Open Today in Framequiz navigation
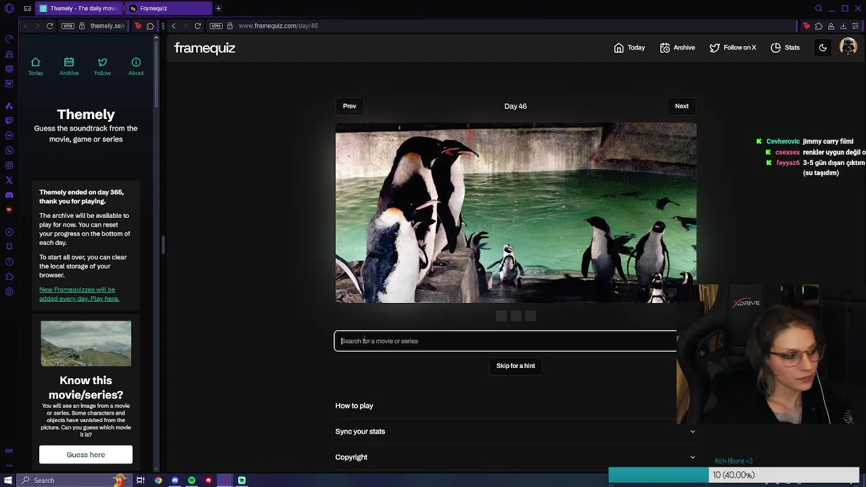866x487 pixels. (629, 47)
